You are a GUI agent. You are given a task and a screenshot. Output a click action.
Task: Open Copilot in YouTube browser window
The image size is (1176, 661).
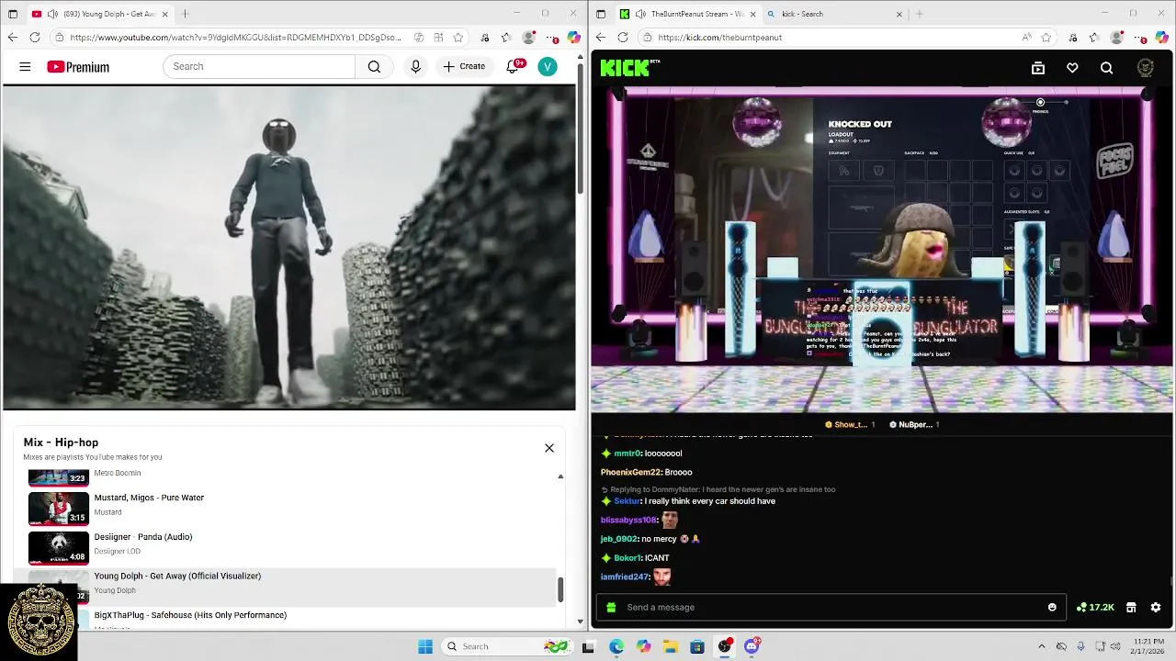coord(573,38)
